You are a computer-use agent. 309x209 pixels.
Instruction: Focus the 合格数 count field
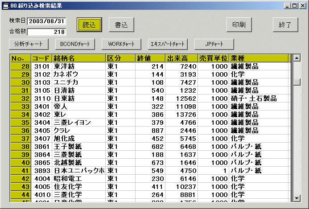tap(46, 32)
